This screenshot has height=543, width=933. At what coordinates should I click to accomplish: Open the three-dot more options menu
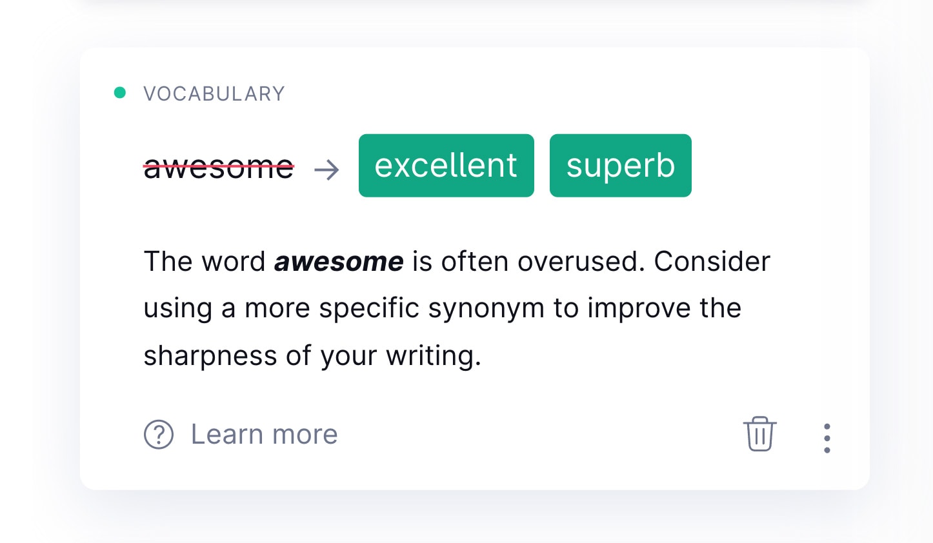827,438
